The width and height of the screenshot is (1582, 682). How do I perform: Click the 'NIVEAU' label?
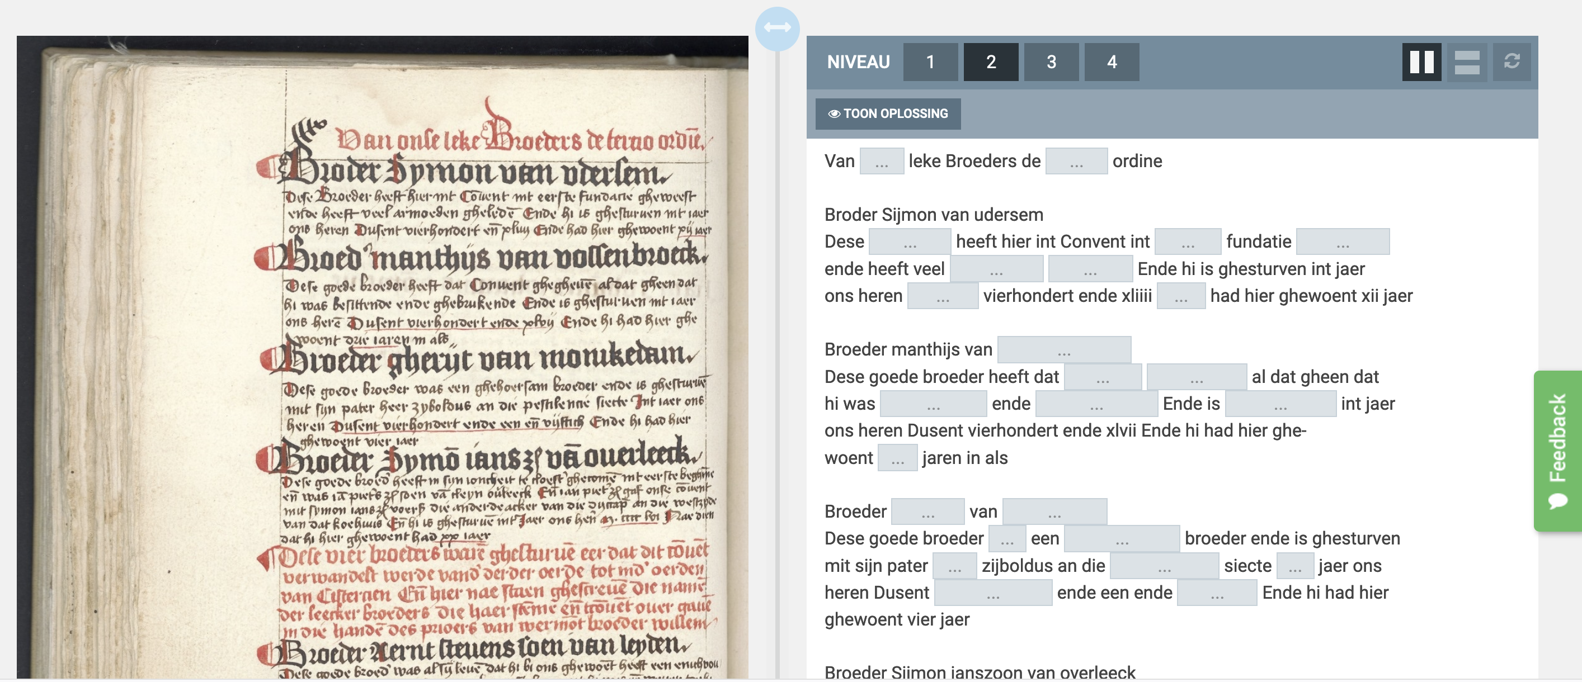pyautogui.click(x=858, y=62)
